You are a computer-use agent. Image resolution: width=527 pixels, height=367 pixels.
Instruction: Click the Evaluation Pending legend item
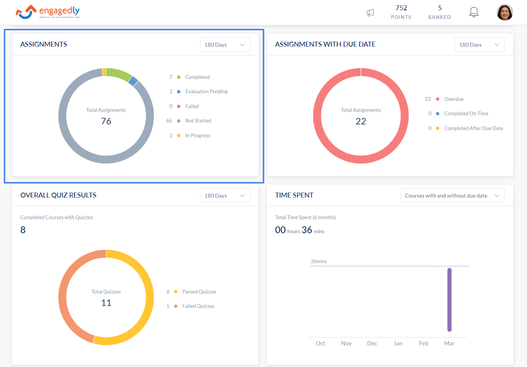(198, 91)
